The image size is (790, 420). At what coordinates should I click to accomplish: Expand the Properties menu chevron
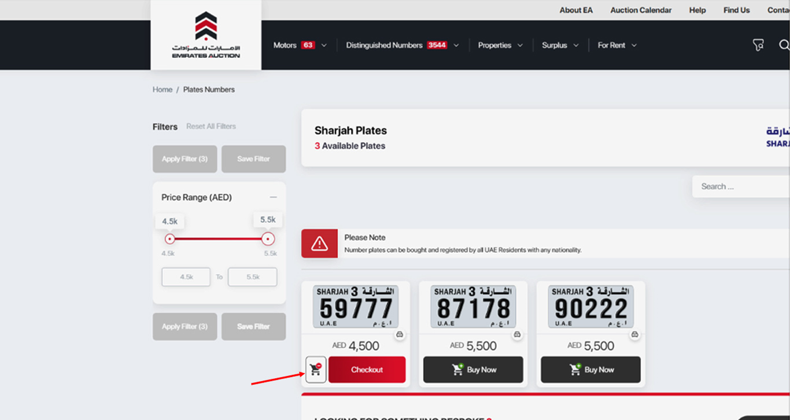(520, 45)
